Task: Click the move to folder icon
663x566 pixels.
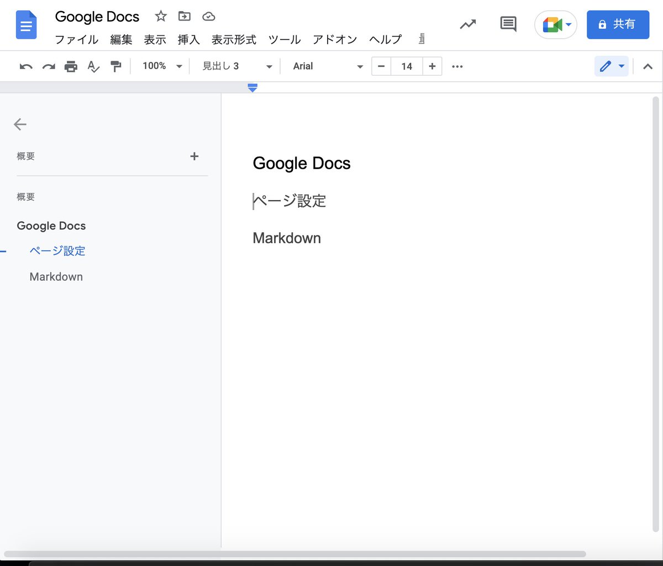Action: point(185,16)
